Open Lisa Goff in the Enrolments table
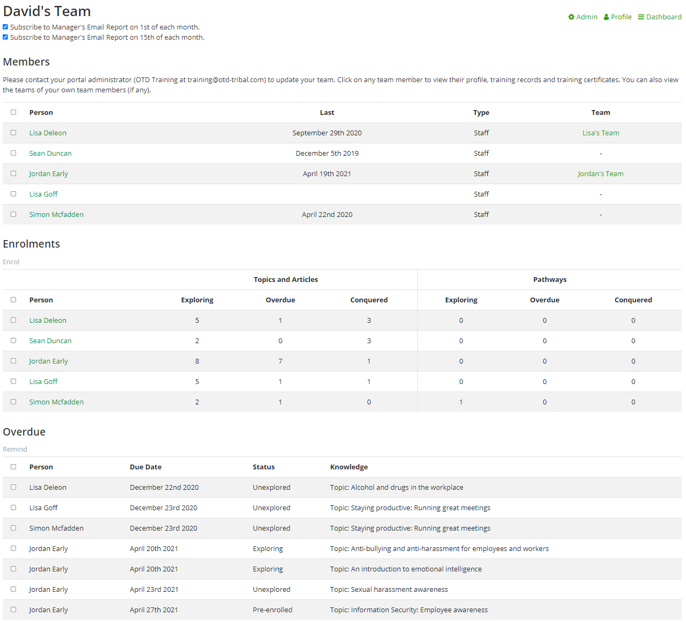The width and height of the screenshot is (686, 623). click(44, 382)
